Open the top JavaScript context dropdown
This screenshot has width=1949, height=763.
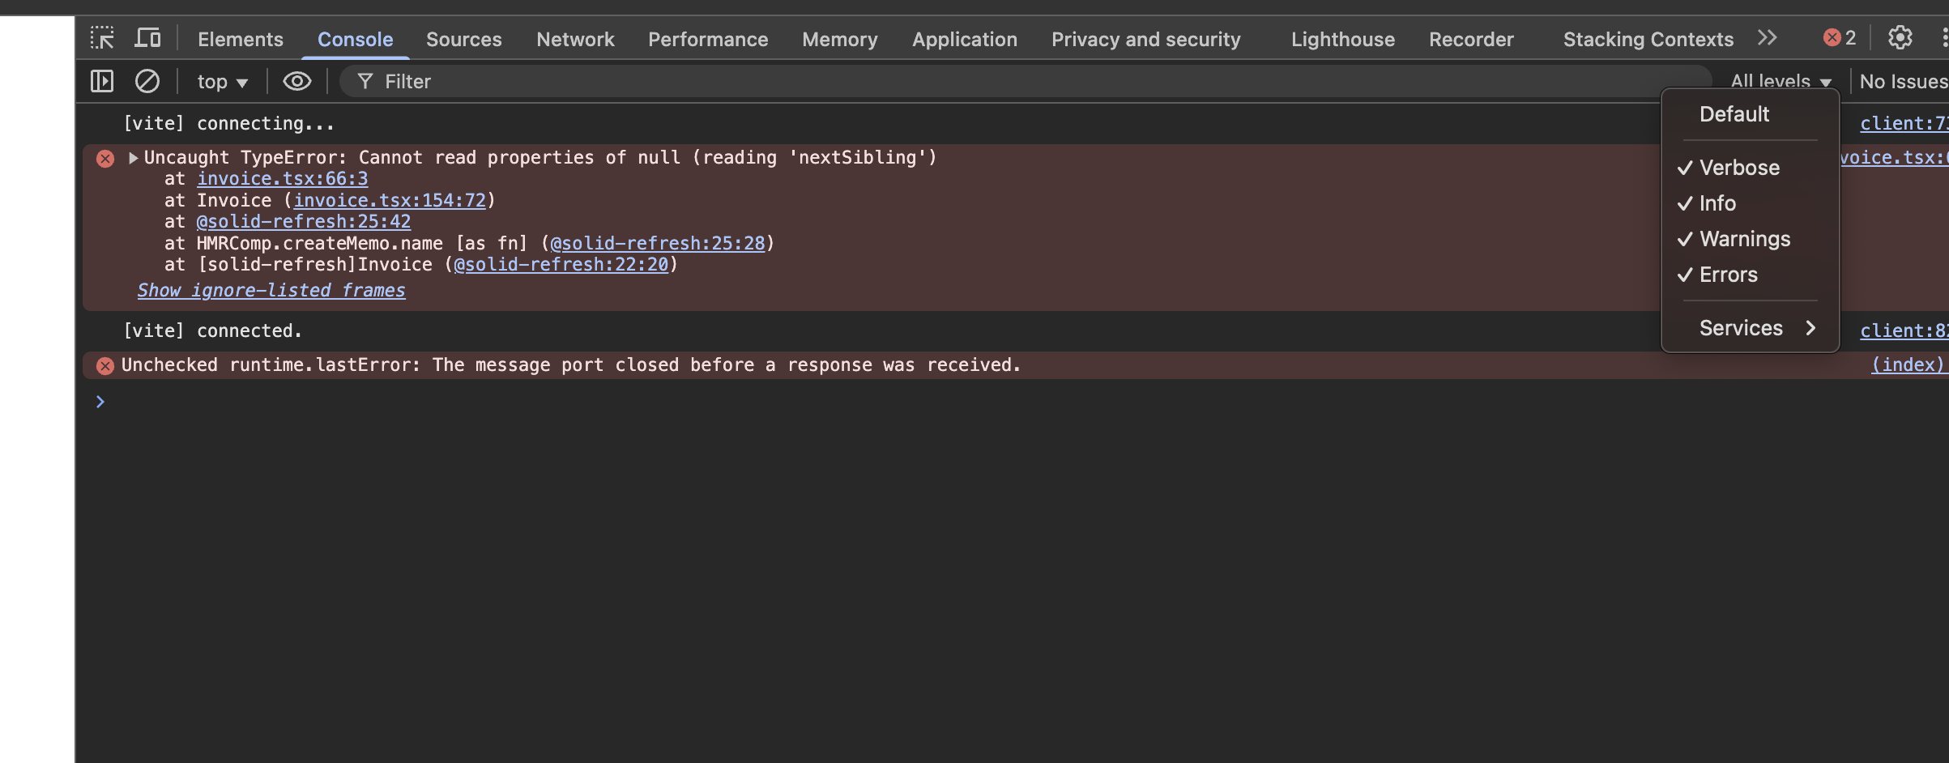pyautogui.click(x=222, y=82)
